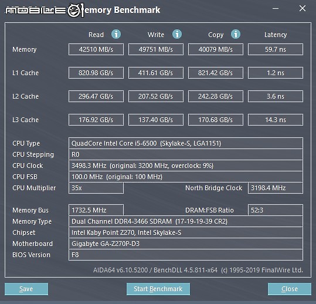The height and width of the screenshot is (304, 316).
Task: Click L2 Cache copy value 242.28 GB/s
Action: [x=216, y=96]
